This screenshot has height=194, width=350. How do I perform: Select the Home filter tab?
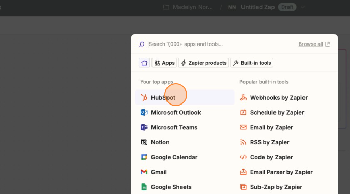point(144,63)
